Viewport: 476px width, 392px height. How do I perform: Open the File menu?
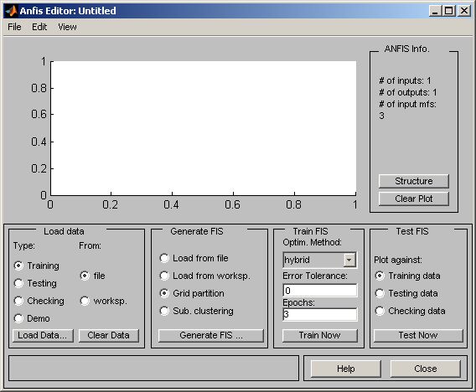14,27
